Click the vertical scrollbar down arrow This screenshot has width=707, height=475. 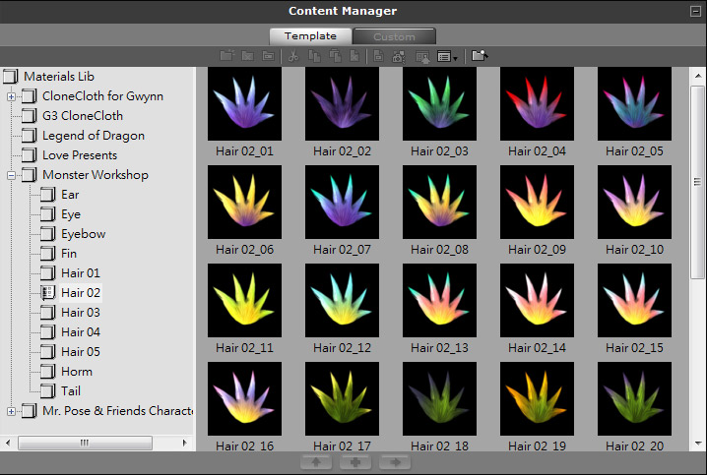click(698, 444)
